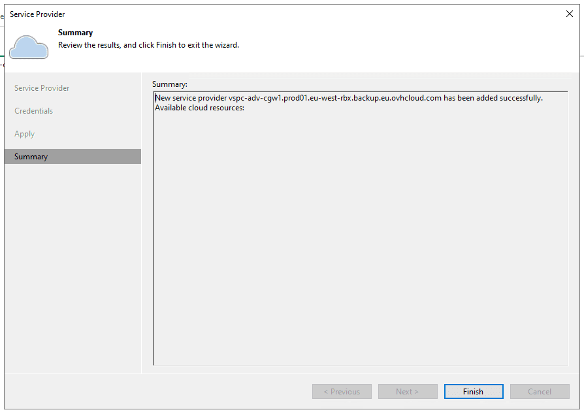Image resolution: width=584 pixels, height=414 pixels.
Task: Click the Service Provider window title
Action: (x=37, y=14)
